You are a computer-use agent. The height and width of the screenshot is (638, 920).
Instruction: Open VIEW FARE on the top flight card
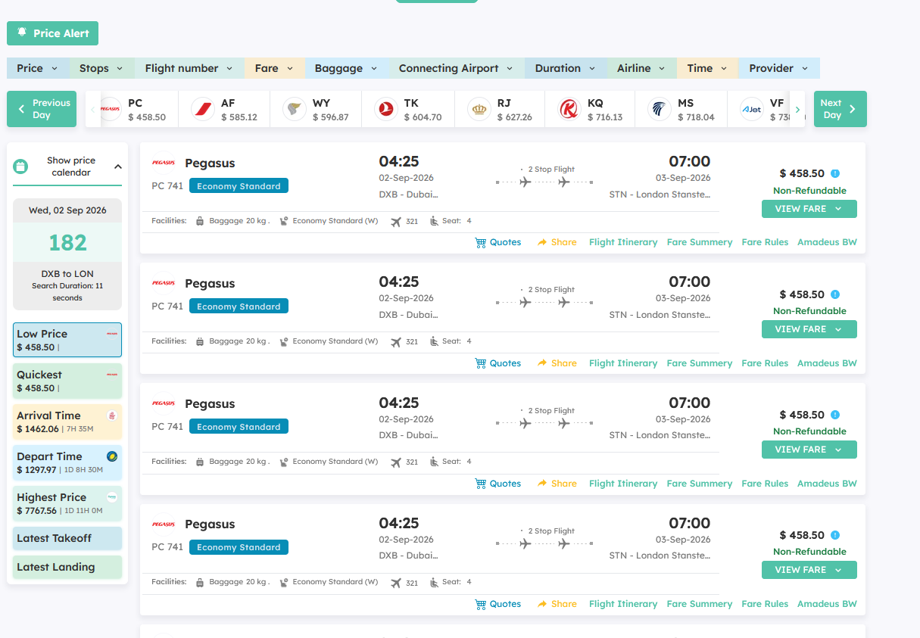click(809, 209)
